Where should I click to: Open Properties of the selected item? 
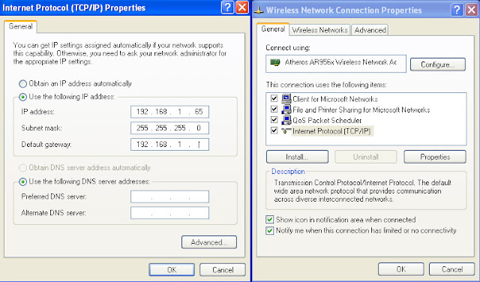pyautogui.click(x=435, y=157)
